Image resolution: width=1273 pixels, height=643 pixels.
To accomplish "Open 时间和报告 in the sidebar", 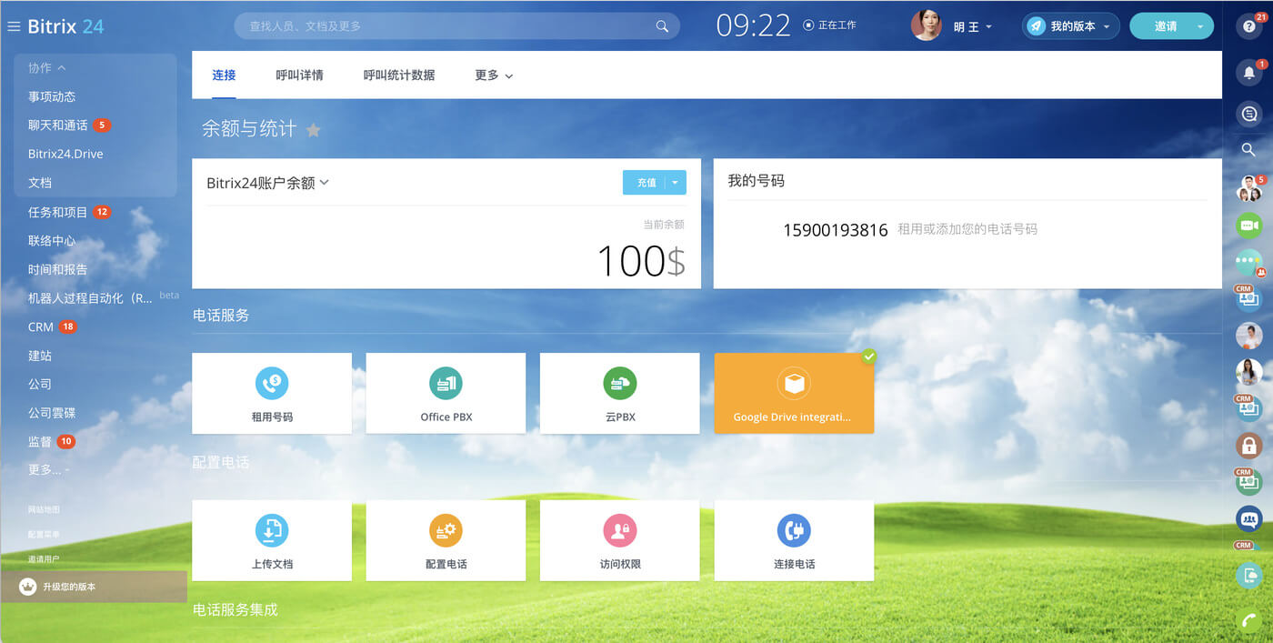I will pyautogui.click(x=58, y=269).
